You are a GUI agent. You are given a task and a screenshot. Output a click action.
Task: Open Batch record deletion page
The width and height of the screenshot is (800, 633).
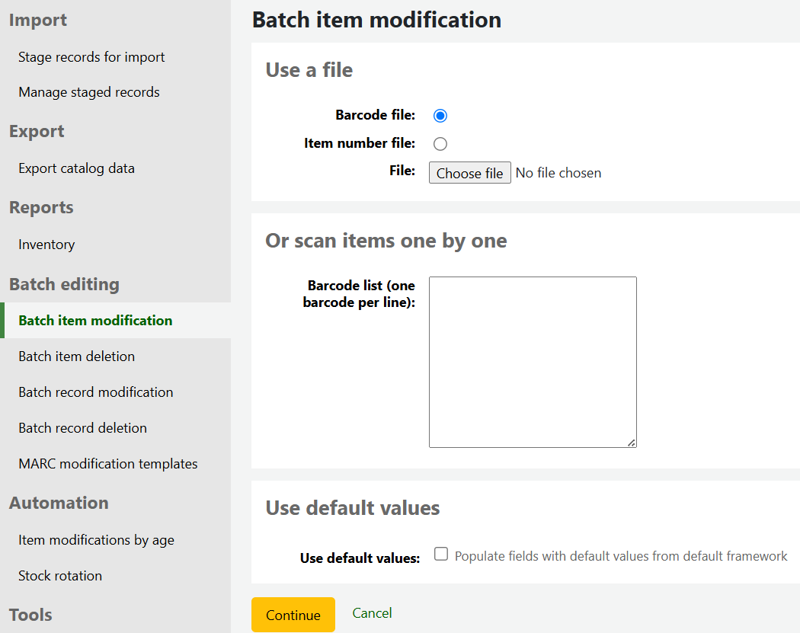82,428
